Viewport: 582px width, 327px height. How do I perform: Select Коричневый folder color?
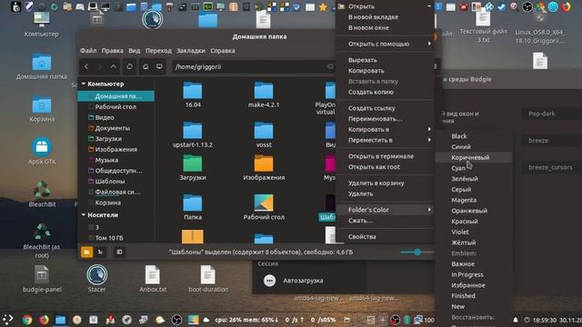tap(474, 157)
